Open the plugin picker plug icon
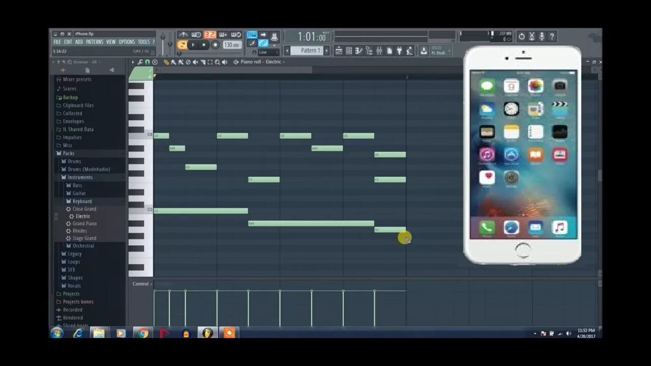The height and width of the screenshot is (366, 651). (399, 50)
